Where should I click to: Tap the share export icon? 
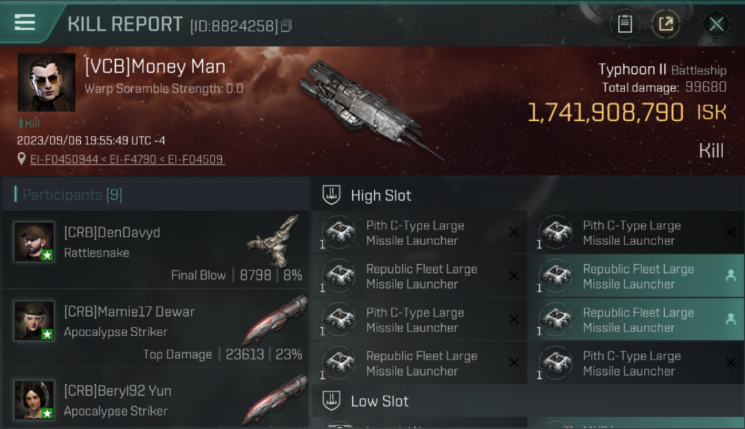[666, 24]
